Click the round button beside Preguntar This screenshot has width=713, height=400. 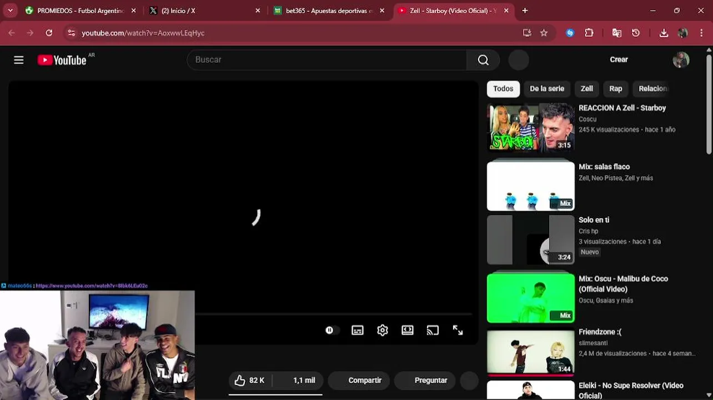(469, 381)
